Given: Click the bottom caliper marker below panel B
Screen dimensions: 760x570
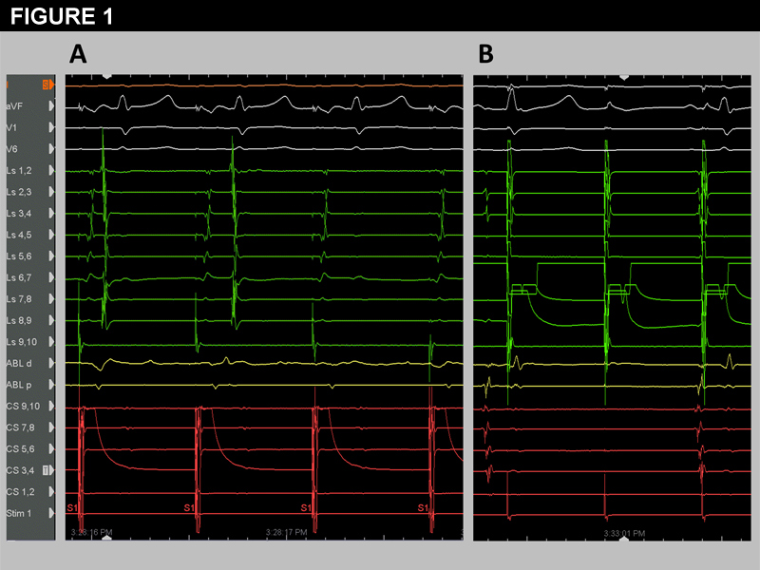Looking at the screenshot, I should 624,538.
